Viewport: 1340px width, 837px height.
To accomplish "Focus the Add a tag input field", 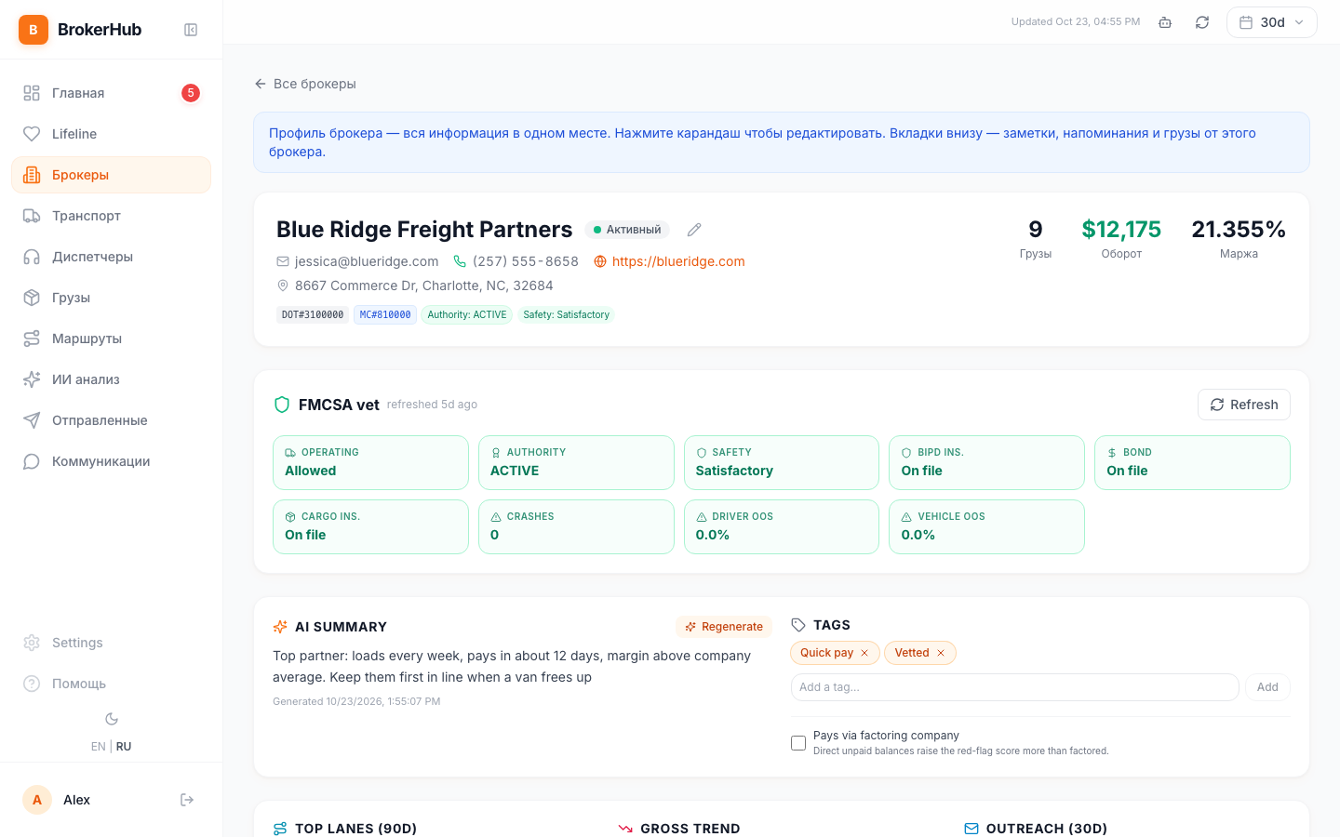I will (x=1014, y=687).
